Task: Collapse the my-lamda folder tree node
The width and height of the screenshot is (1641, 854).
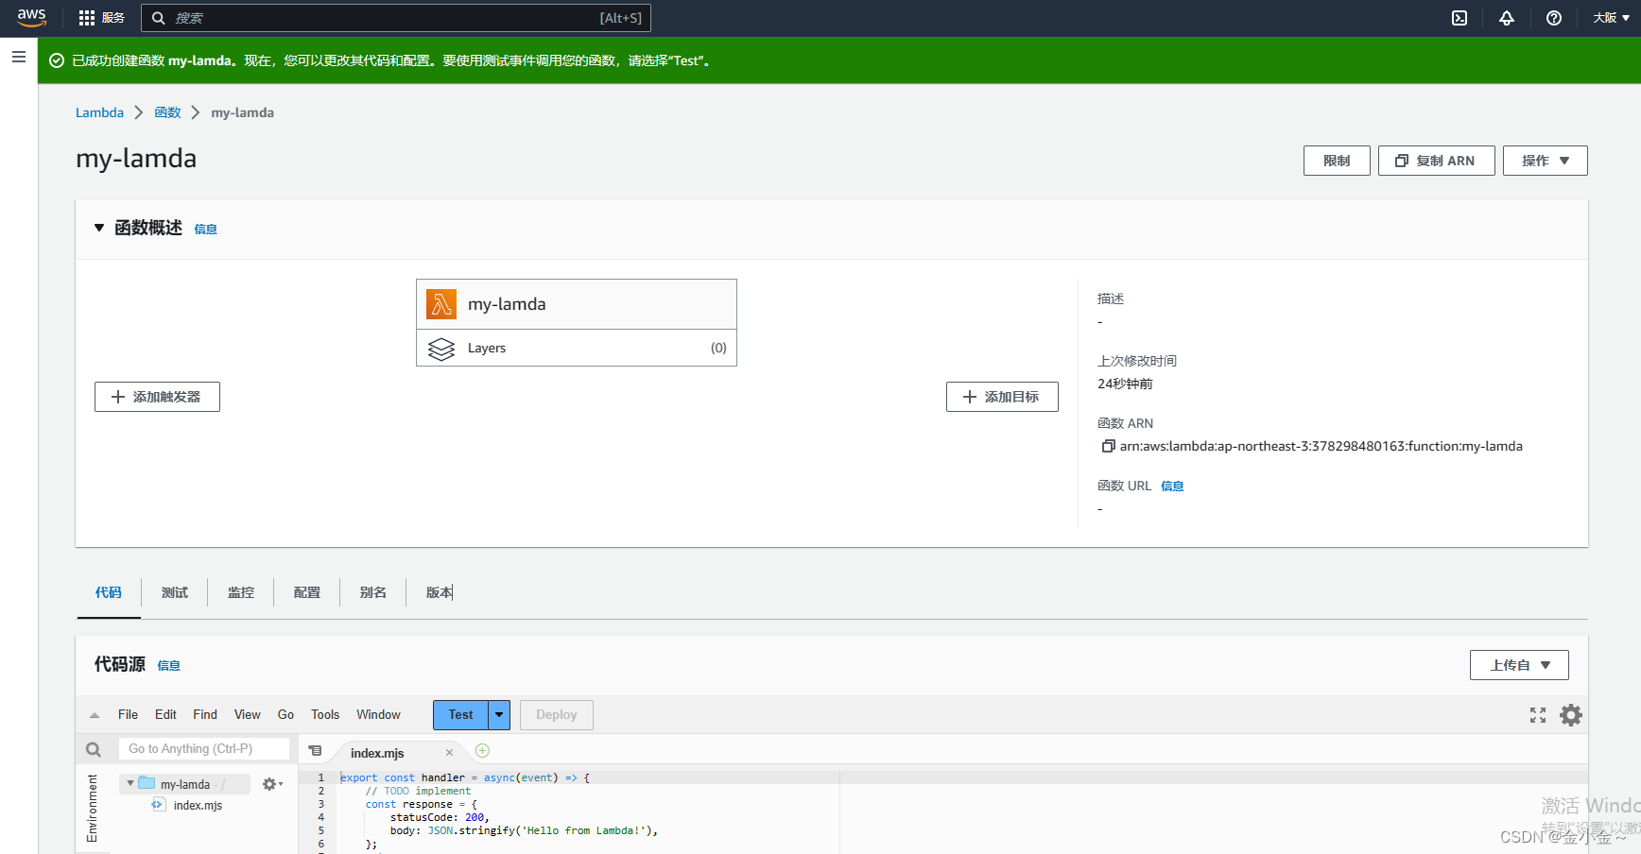Action: click(130, 784)
